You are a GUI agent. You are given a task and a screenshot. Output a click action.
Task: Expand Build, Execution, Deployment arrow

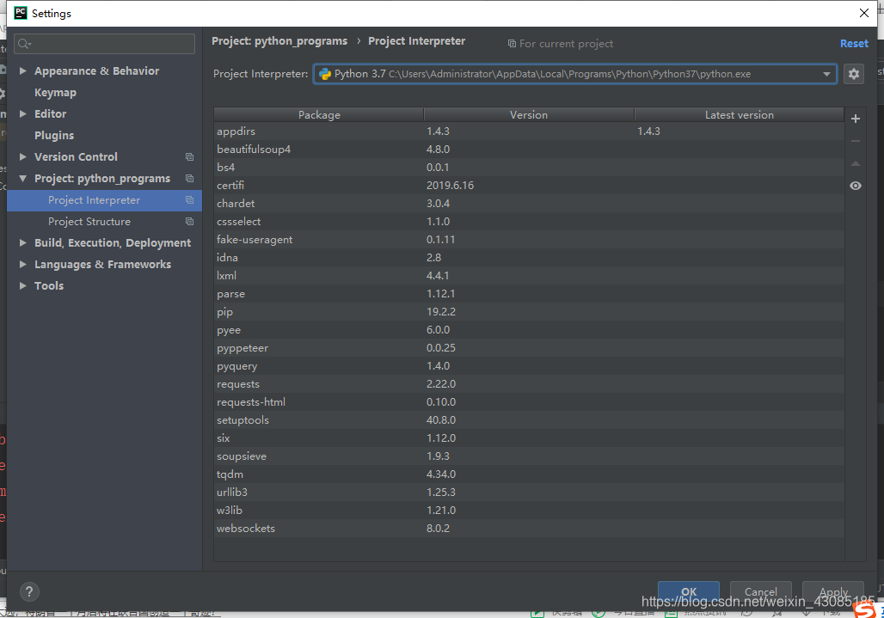[x=23, y=242]
